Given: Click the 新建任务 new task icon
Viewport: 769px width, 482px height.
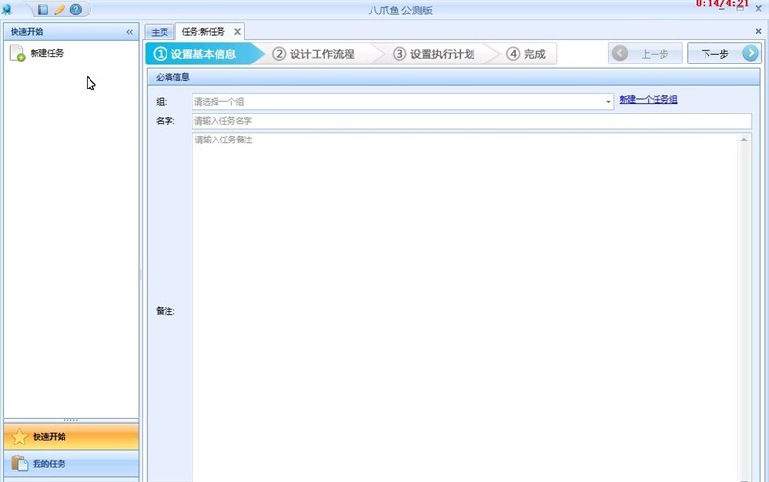Looking at the screenshot, I should [16, 54].
